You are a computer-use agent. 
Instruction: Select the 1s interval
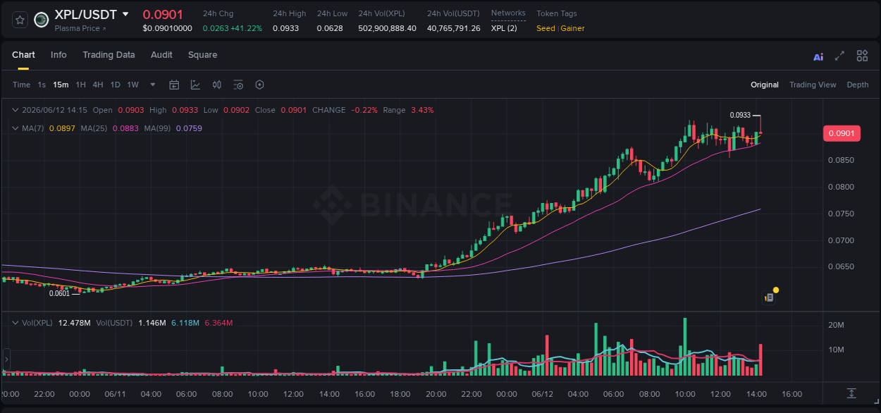tap(42, 85)
